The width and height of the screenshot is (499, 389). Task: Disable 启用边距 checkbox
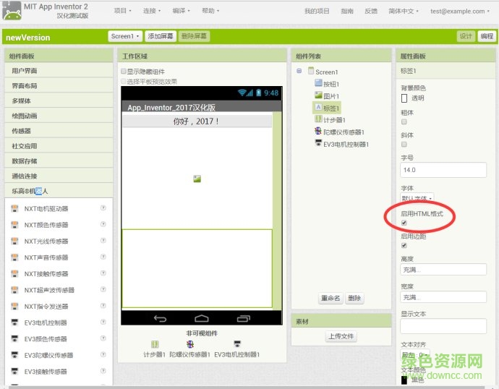(x=404, y=245)
